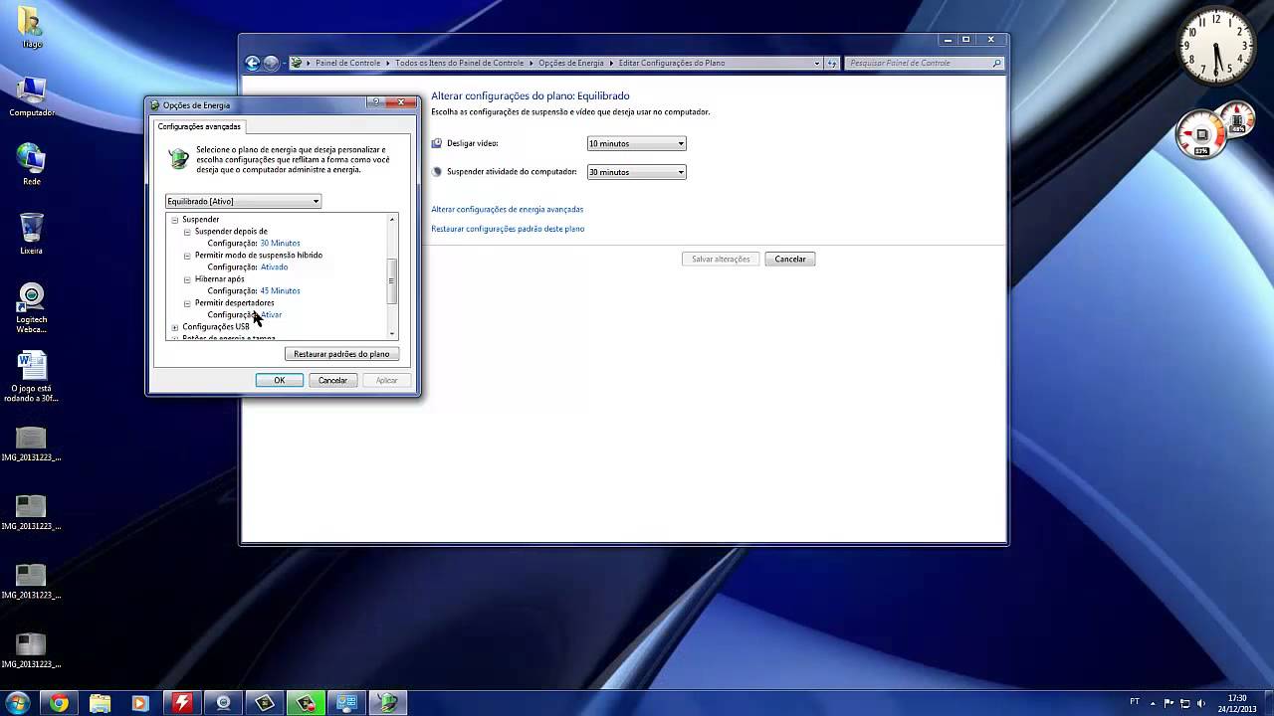Click the '45 Minutos' hibernate value
Screen dimensions: 1274x716
(280, 291)
